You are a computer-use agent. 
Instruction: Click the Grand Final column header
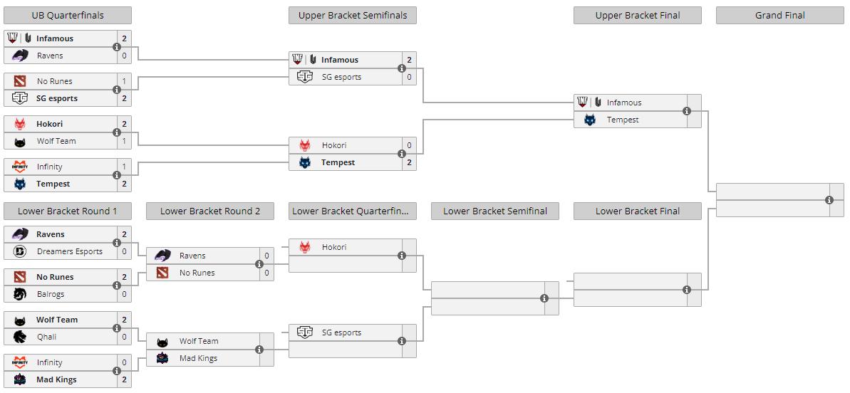[779, 16]
